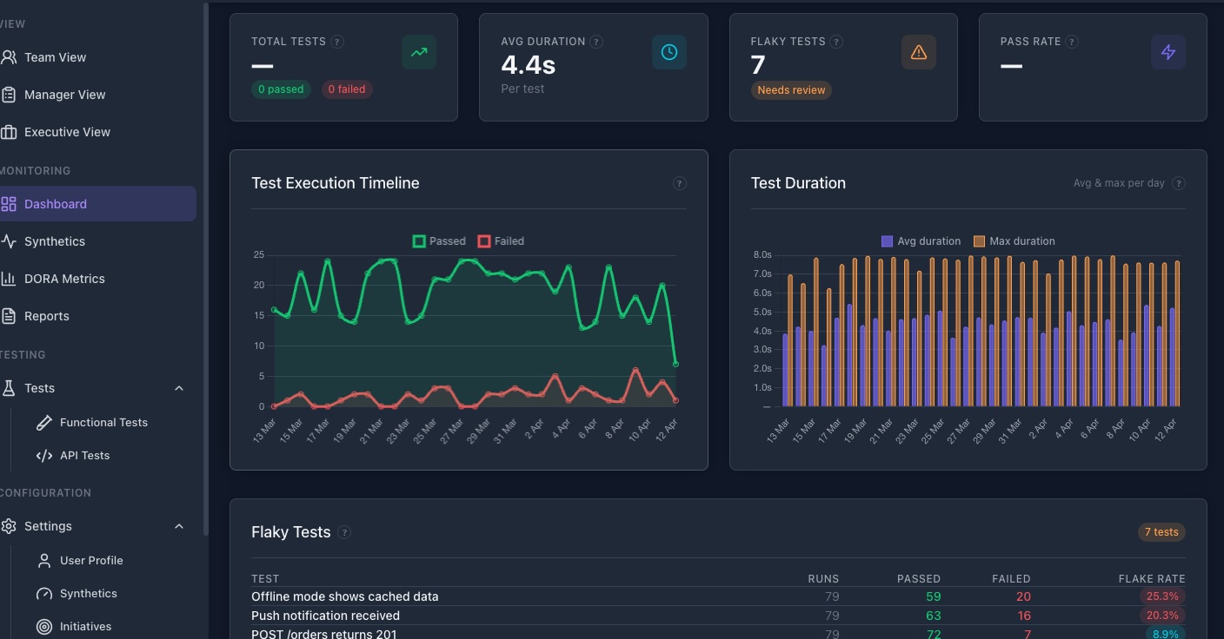The width and height of the screenshot is (1224, 639).
Task: Collapse the Tests section chevron
Action: pos(179,388)
